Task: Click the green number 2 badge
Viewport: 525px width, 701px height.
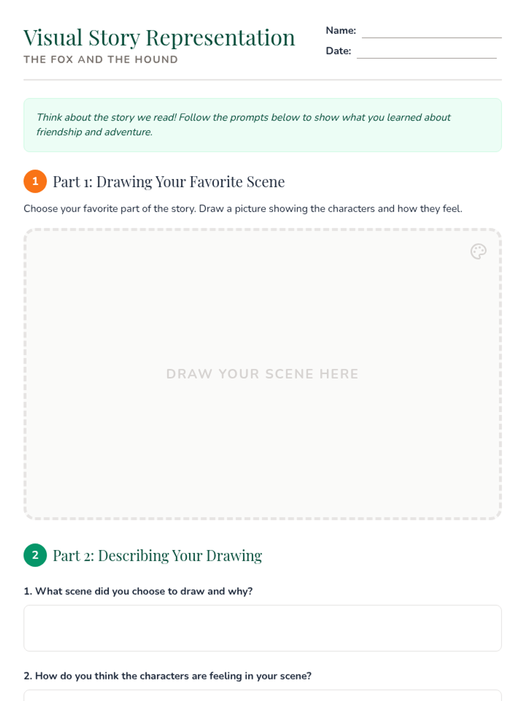Action: pyautogui.click(x=35, y=555)
